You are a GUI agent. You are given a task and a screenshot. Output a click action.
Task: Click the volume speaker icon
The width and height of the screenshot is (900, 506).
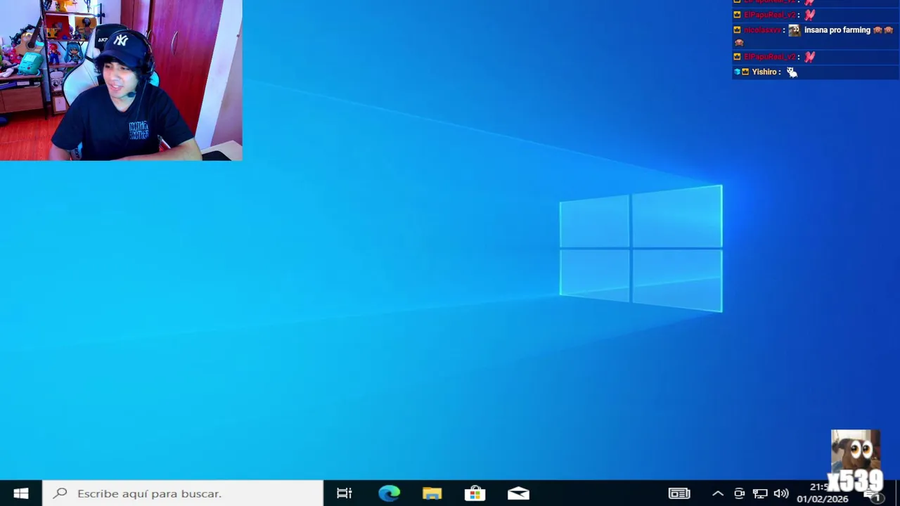[x=780, y=493]
